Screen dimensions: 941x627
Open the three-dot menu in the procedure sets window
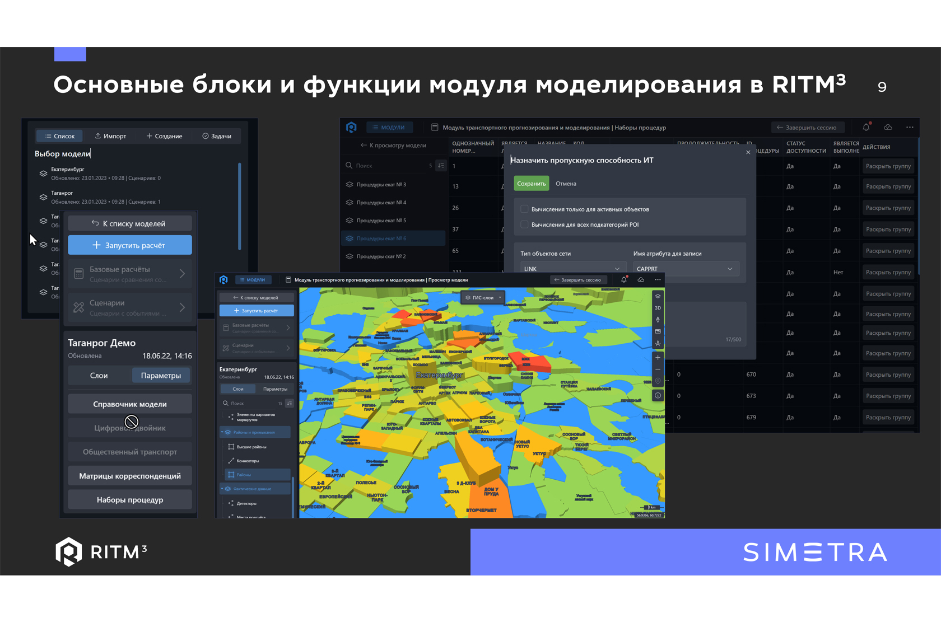pos(910,127)
